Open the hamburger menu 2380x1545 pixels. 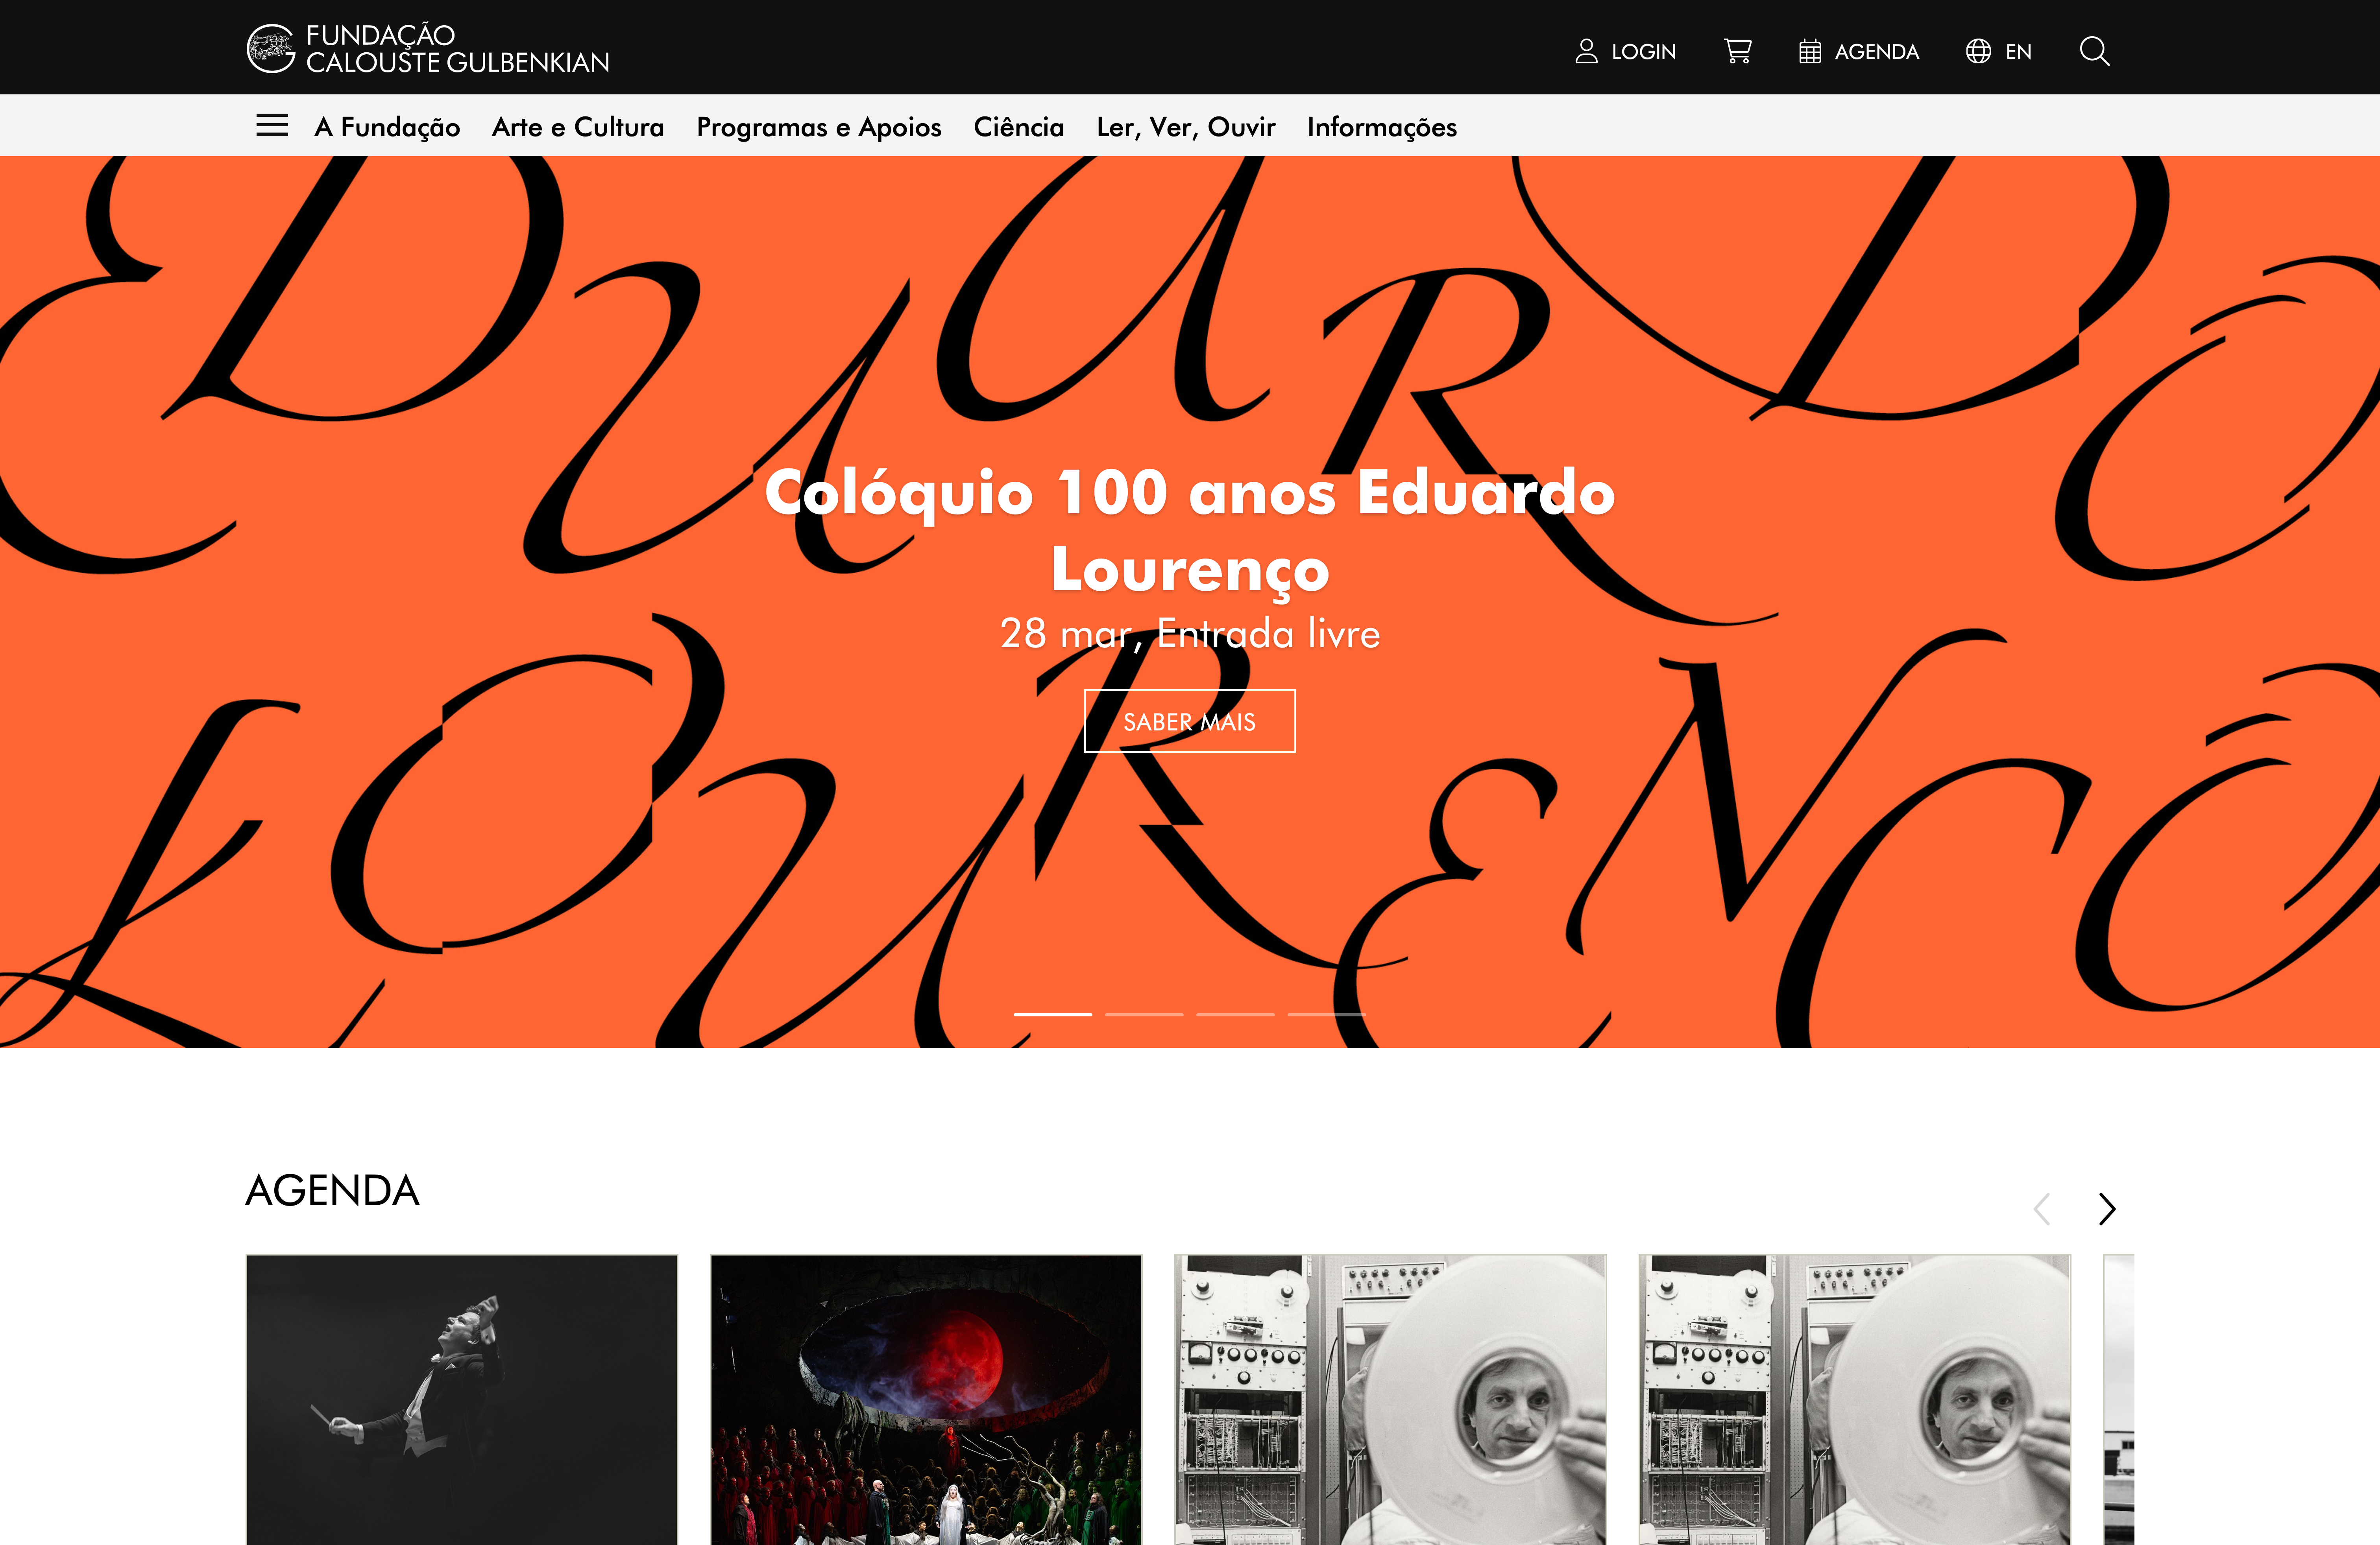click(272, 125)
